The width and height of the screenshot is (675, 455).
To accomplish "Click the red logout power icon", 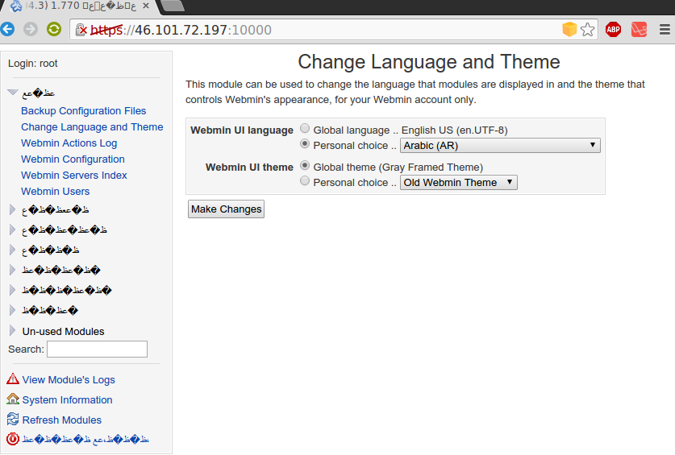I will tap(13, 439).
